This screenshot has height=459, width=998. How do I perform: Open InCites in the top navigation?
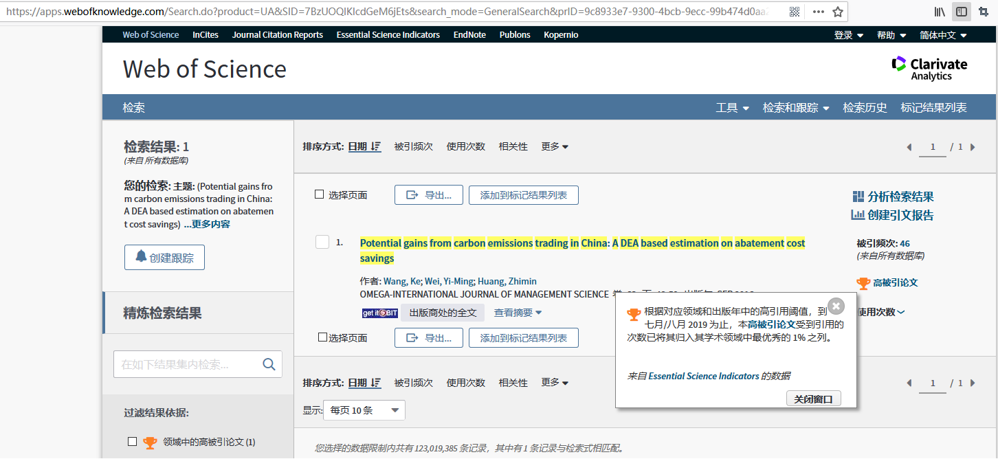pos(206,35)
